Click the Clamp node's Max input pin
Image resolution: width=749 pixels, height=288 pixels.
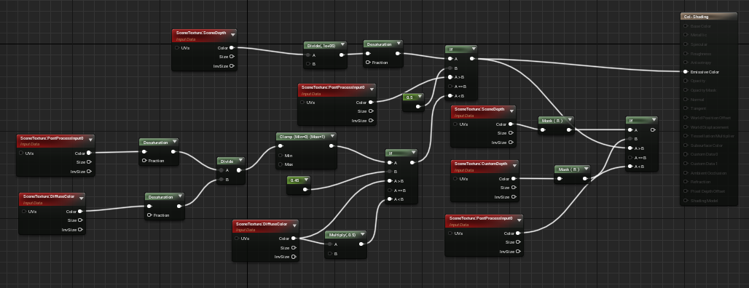pos(281,164)
